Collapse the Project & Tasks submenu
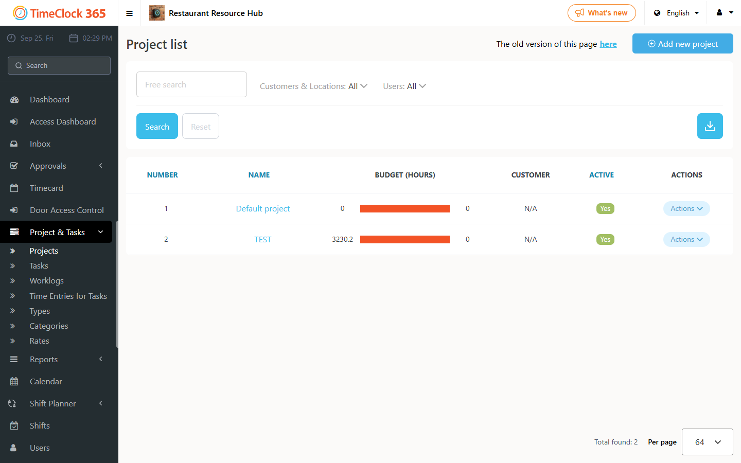The width and height of the screenshot is (741, 463). tap(101, 232)
